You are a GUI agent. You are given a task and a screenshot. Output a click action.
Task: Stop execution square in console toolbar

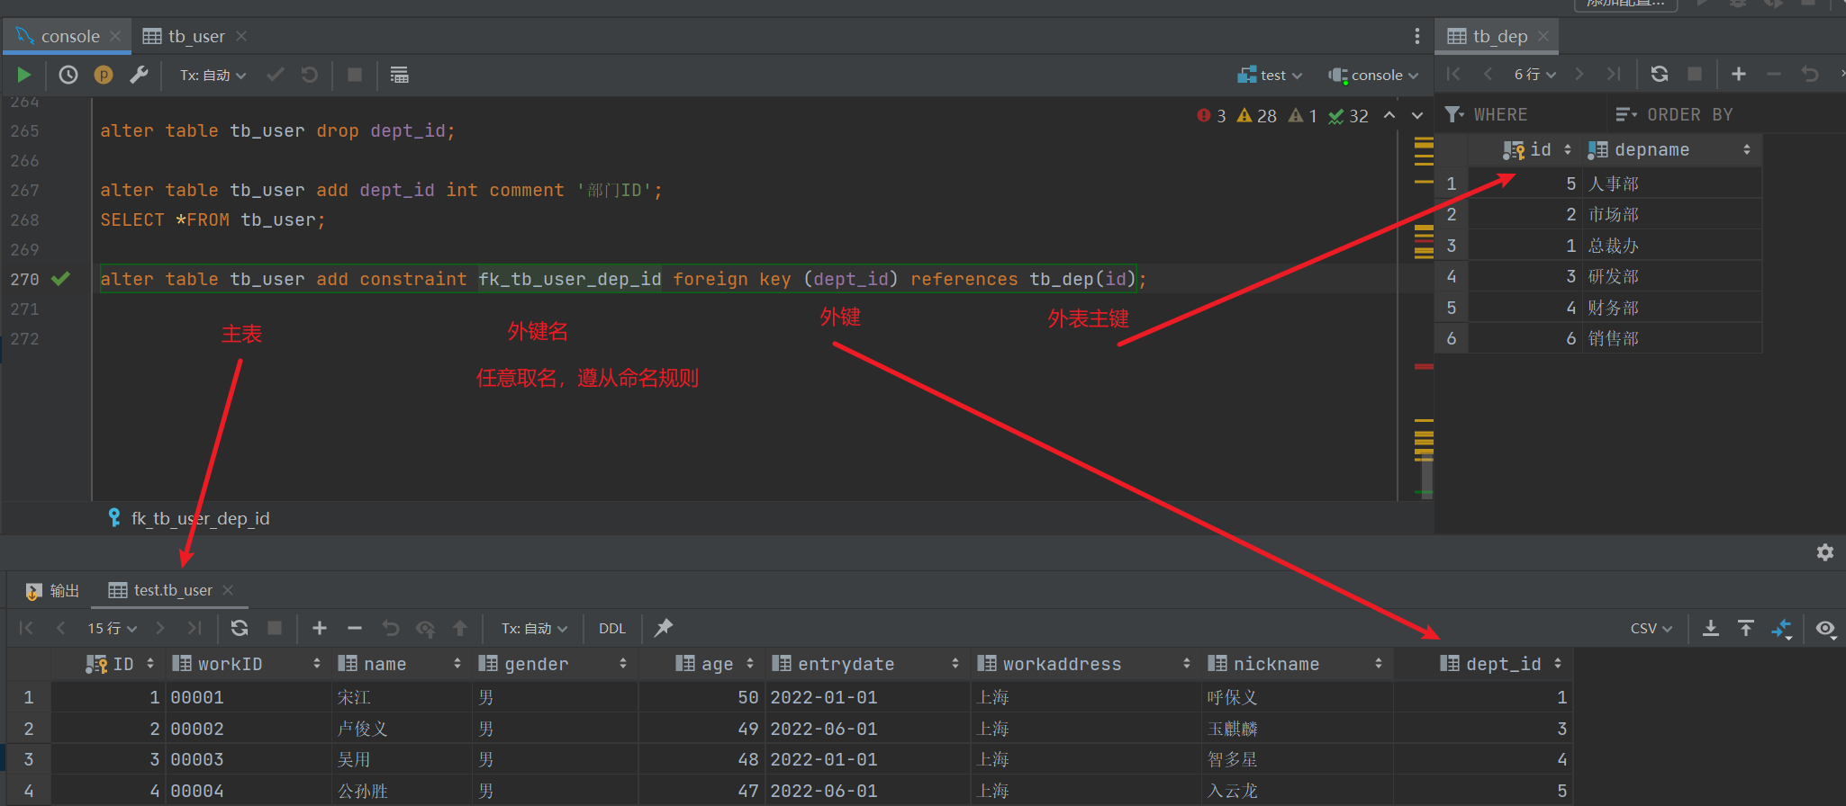[x=355, y=75]
